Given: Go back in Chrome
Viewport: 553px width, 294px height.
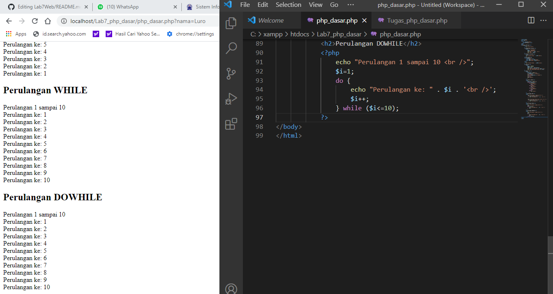Looking at the screenshot, I should point(9,21).
